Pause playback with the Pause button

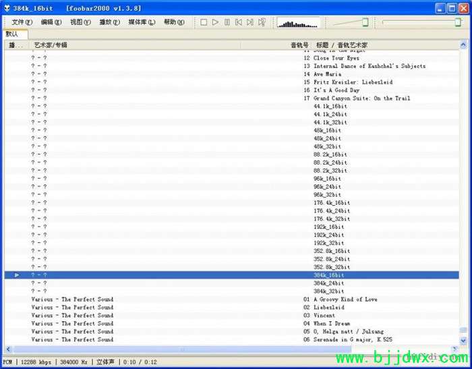[x=227, y=22]
